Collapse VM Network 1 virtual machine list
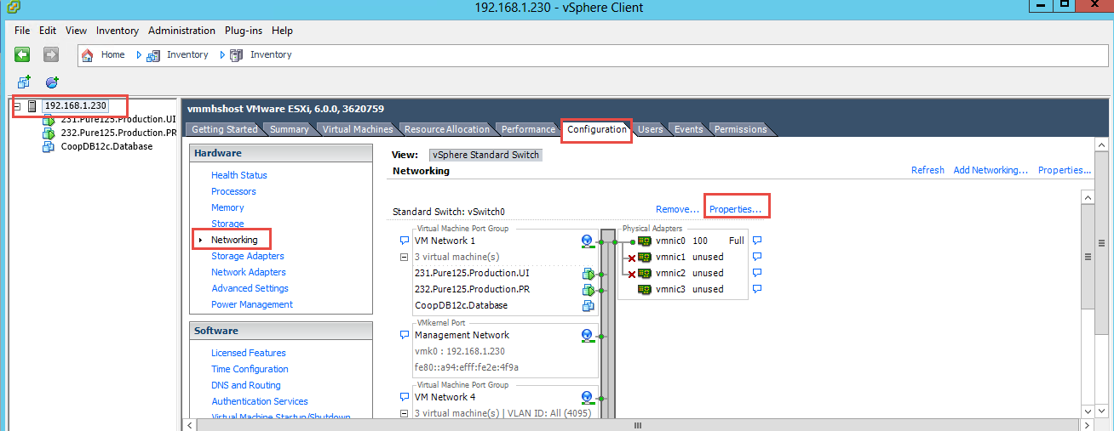The height and width of the screenshot is (431, 1114). (405, 257)
